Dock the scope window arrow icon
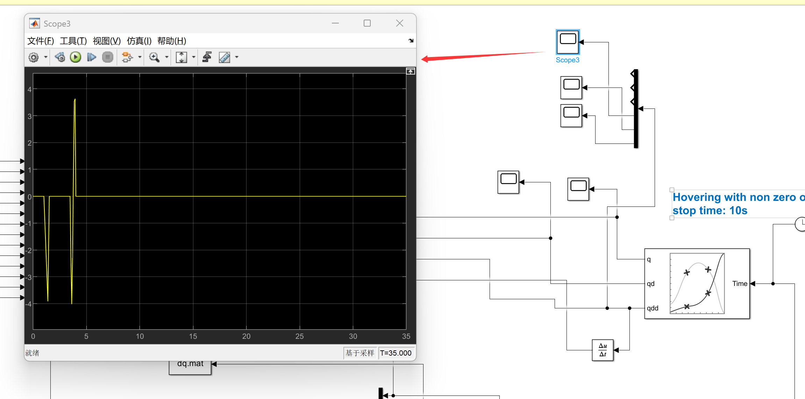This screenshot has height=399, width=805. tap(411, 41)
